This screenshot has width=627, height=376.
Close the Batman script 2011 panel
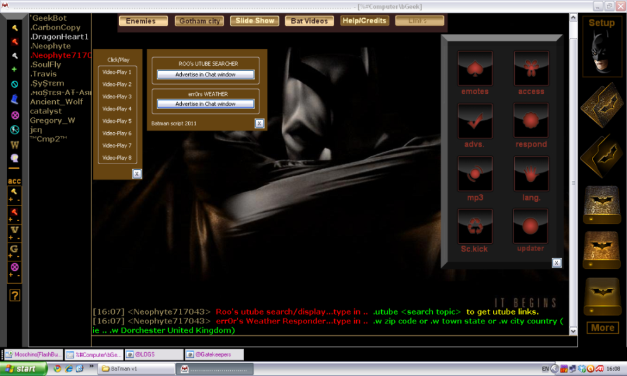coord(259,123)
